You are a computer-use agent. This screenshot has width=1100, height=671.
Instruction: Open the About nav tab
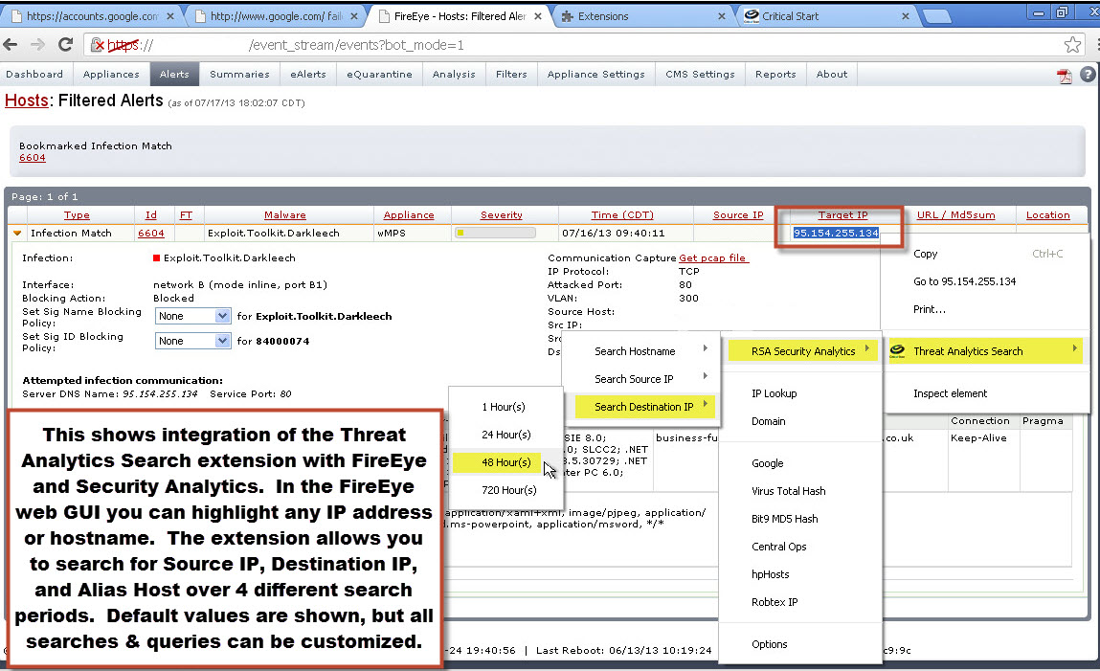(x=832, y=74)
